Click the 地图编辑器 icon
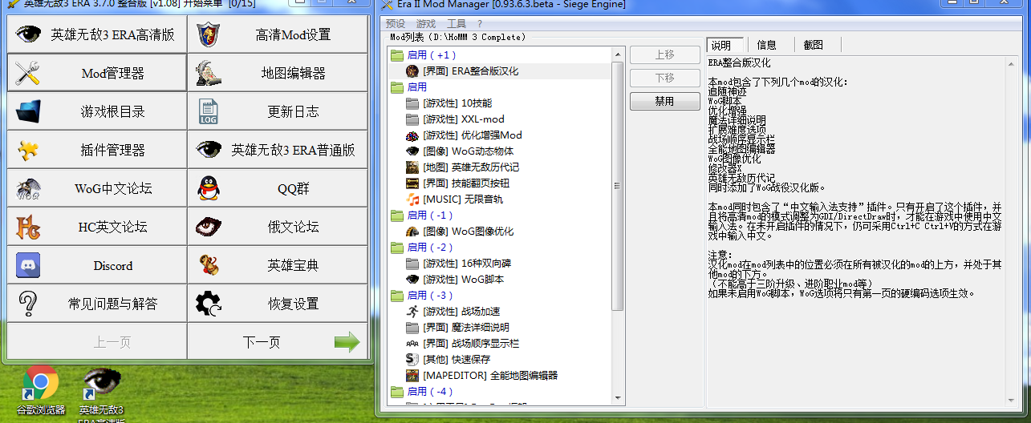This screenshot has height=423, width=1031. pyautogui.click(x=209, y=74)
